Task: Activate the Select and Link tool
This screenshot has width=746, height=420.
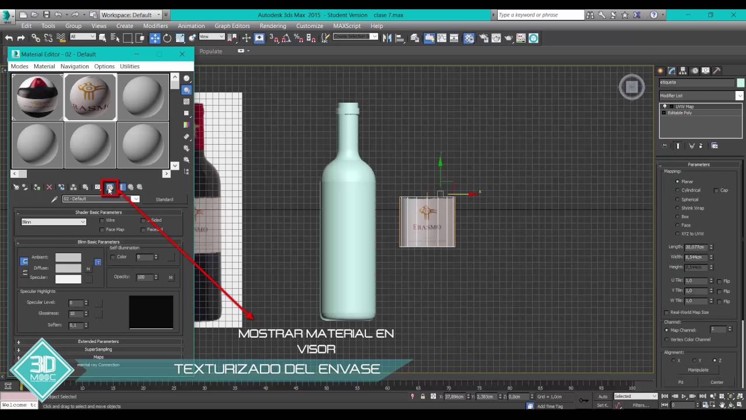Action: (36, 38)
